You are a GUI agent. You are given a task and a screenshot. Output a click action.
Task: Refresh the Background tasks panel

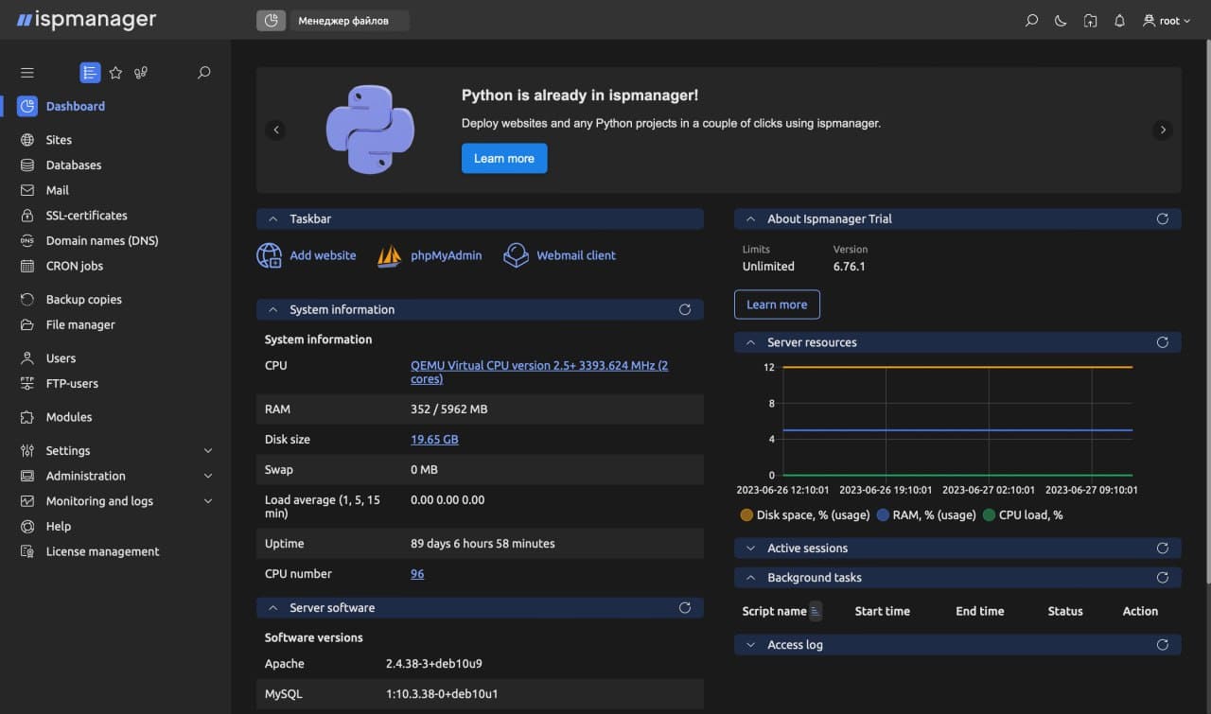click(1163, 578)
